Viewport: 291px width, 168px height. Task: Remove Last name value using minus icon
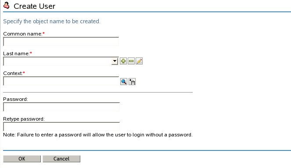[x=131, y=61]
